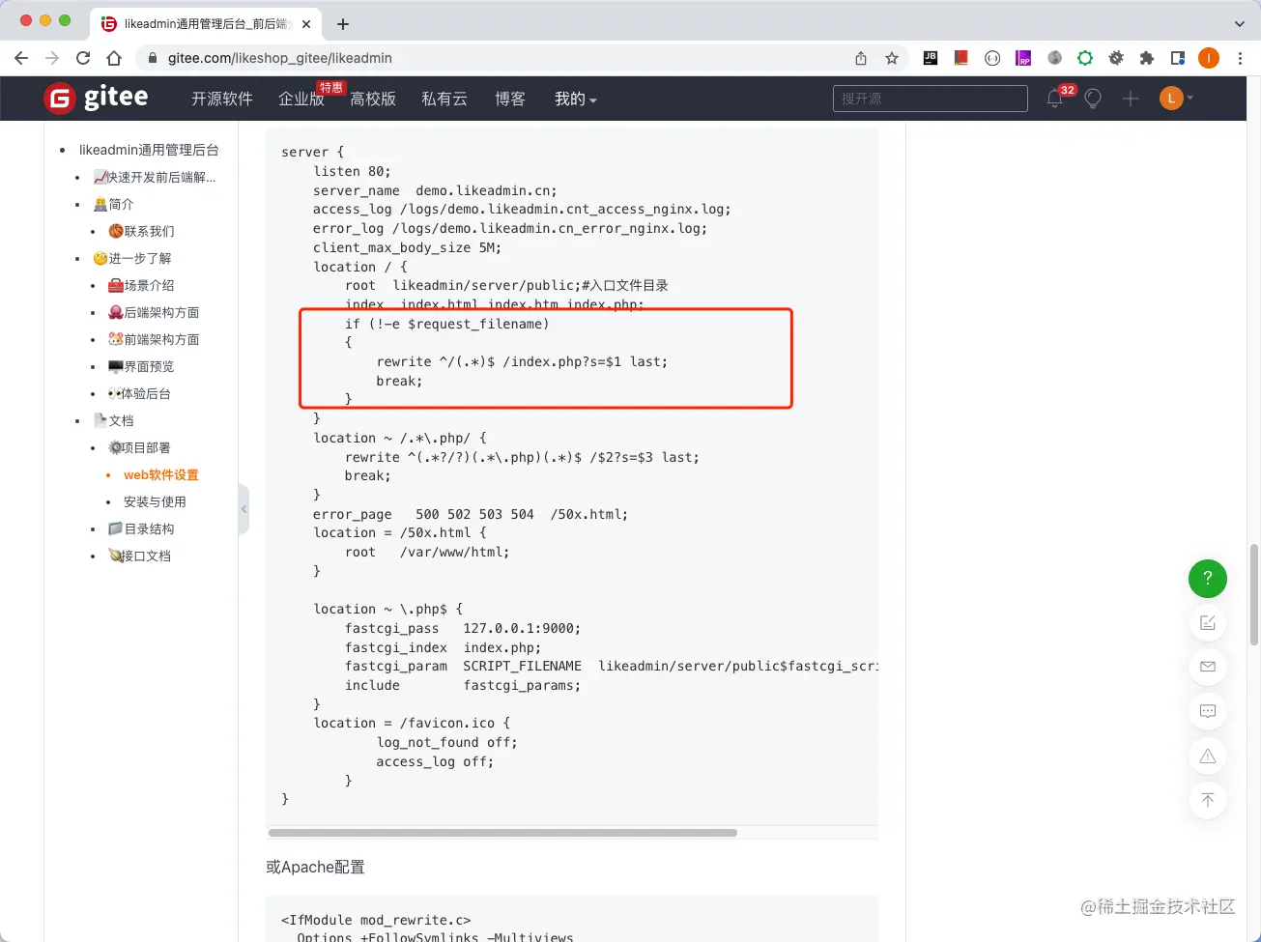Open 安装与使用 in sidebar
Viewport: 1261px width, 942px height.
pyautogui.click(x=155, y=501)
